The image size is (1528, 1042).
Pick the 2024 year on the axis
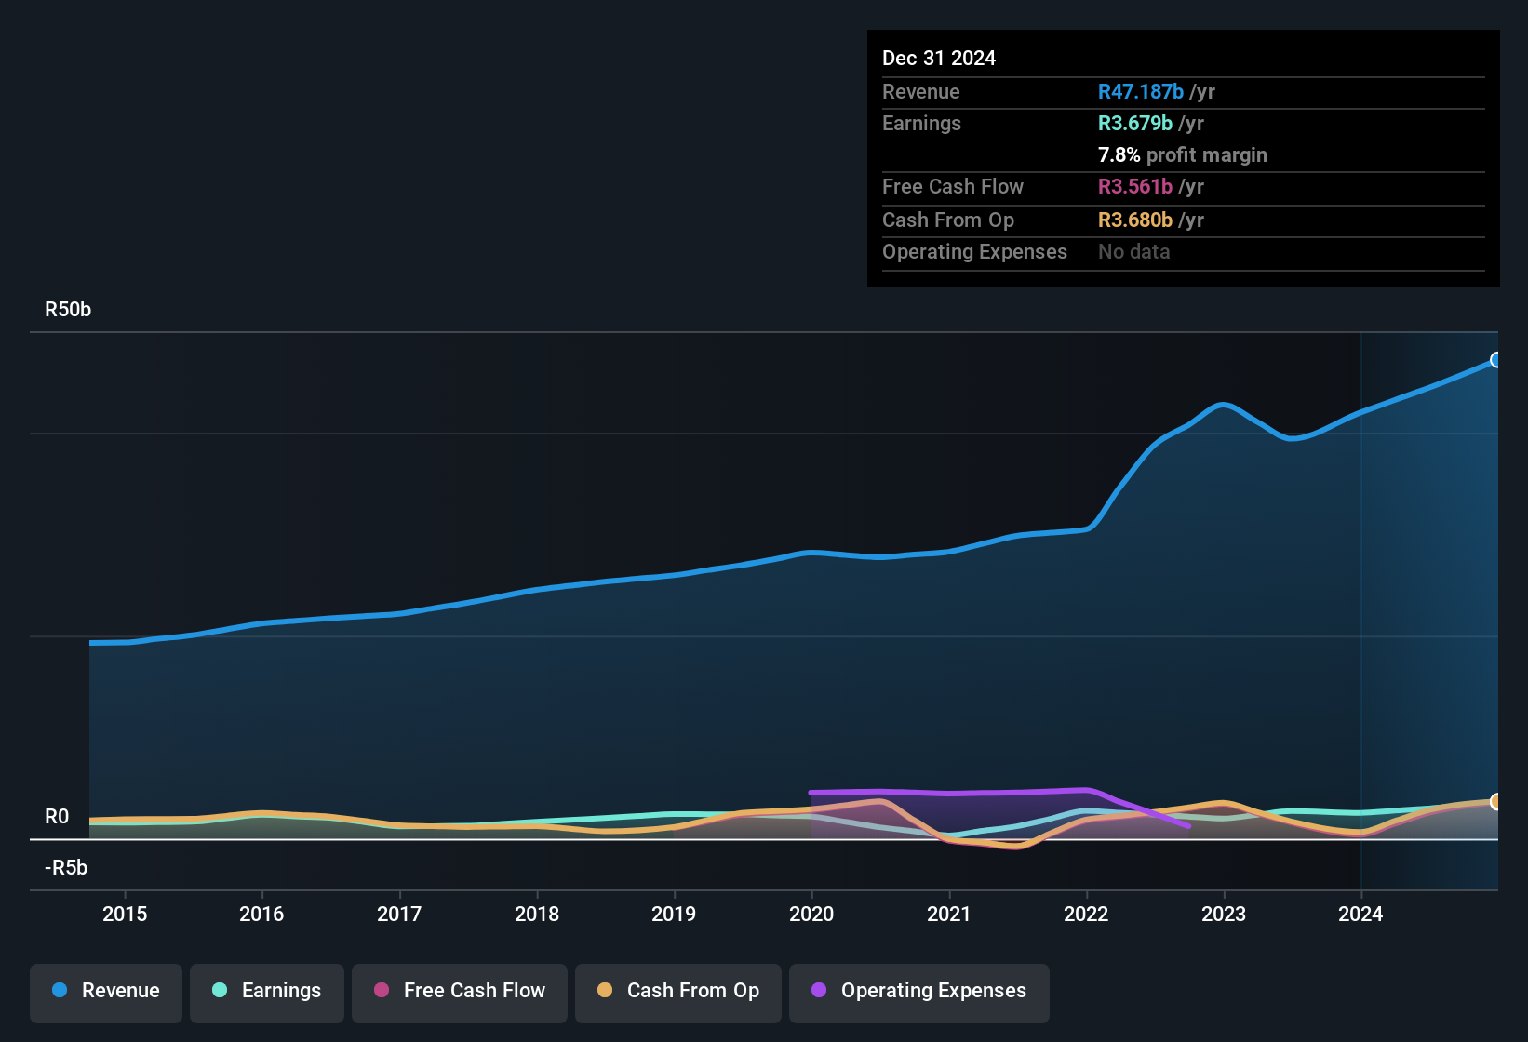pos(1360,914)
